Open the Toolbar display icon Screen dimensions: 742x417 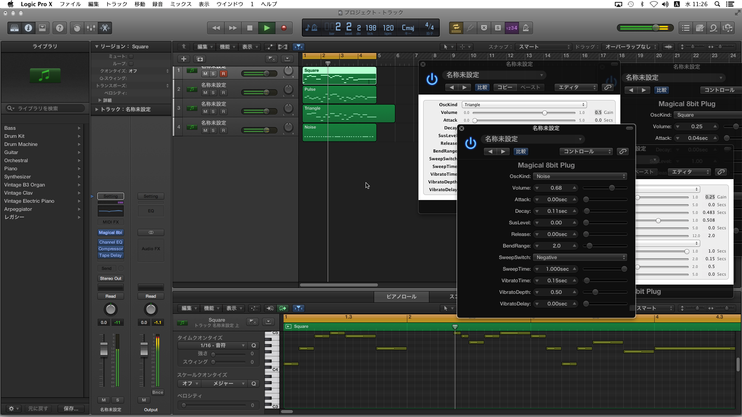[42, 28]
